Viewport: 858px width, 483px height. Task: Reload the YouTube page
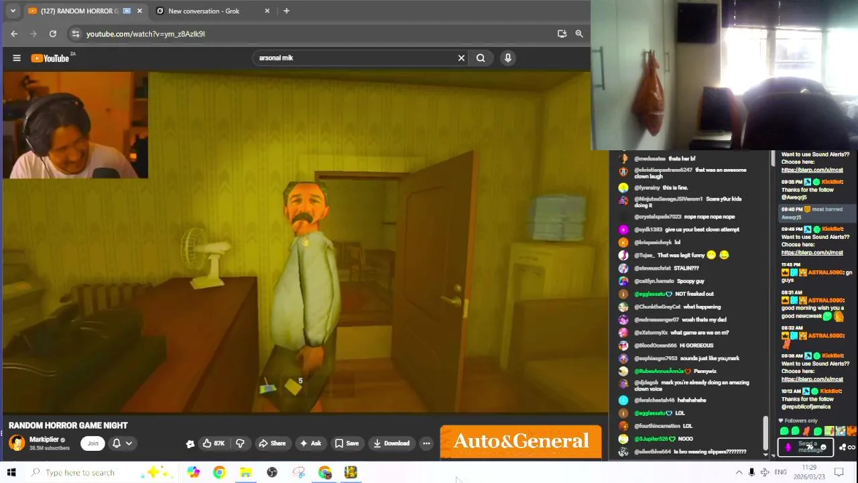[53, 34]
